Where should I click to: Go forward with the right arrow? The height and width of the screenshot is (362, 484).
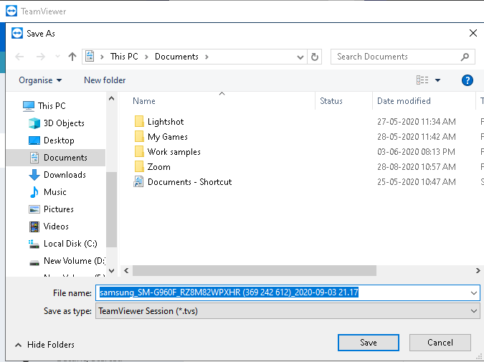coord(40,57)
